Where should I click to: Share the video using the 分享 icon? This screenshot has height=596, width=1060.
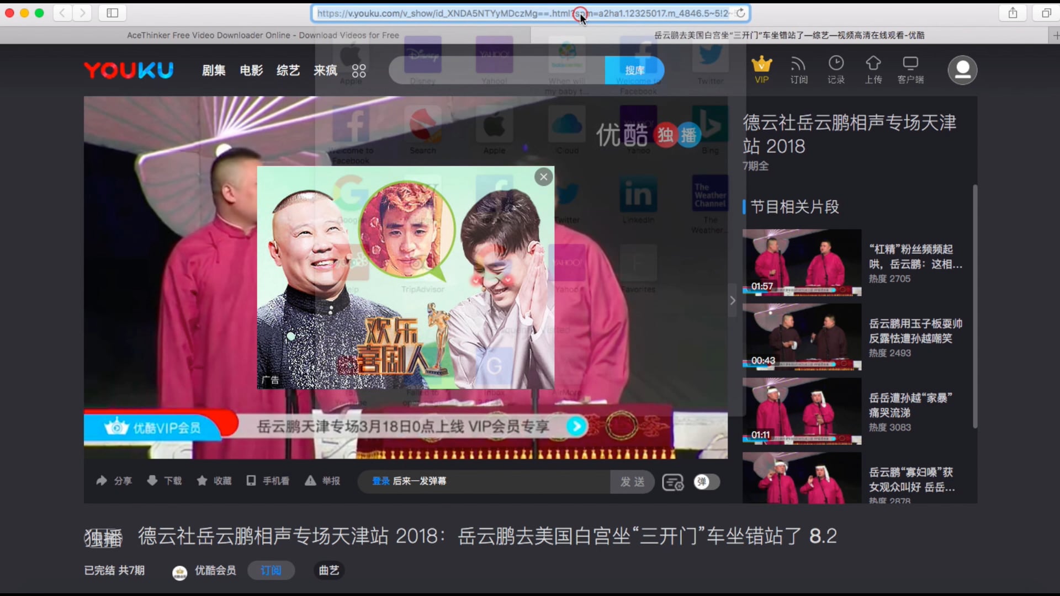113,481
